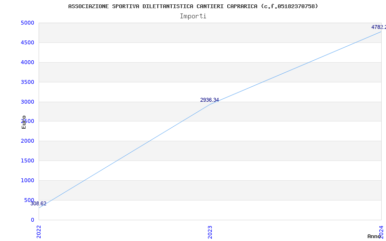Click the 2936.34 data label
Image resolution: width=386 pixels, height=241 pixels.
(x=209, y=100)
